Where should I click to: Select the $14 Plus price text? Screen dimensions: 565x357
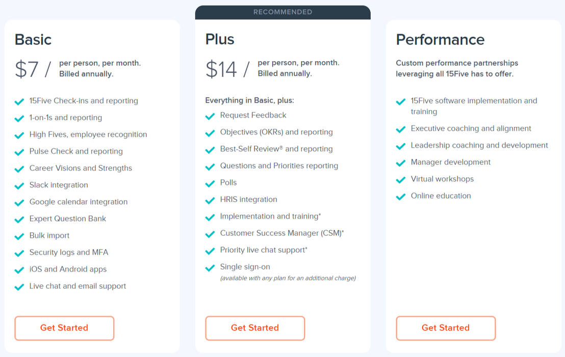(x=221, y=69)
